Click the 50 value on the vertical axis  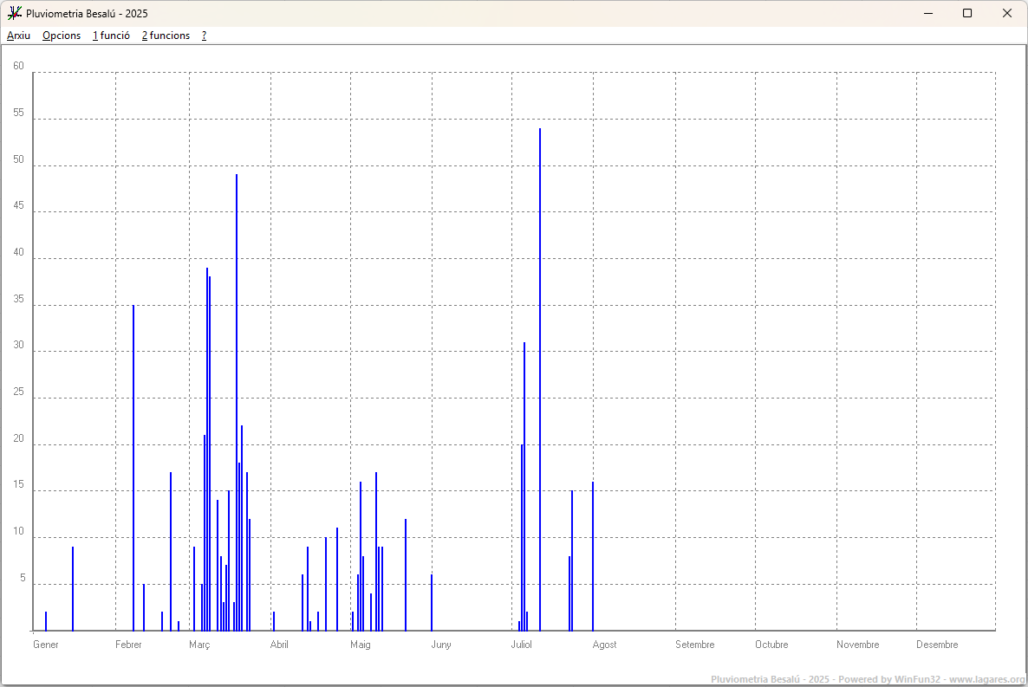[18, 159]
